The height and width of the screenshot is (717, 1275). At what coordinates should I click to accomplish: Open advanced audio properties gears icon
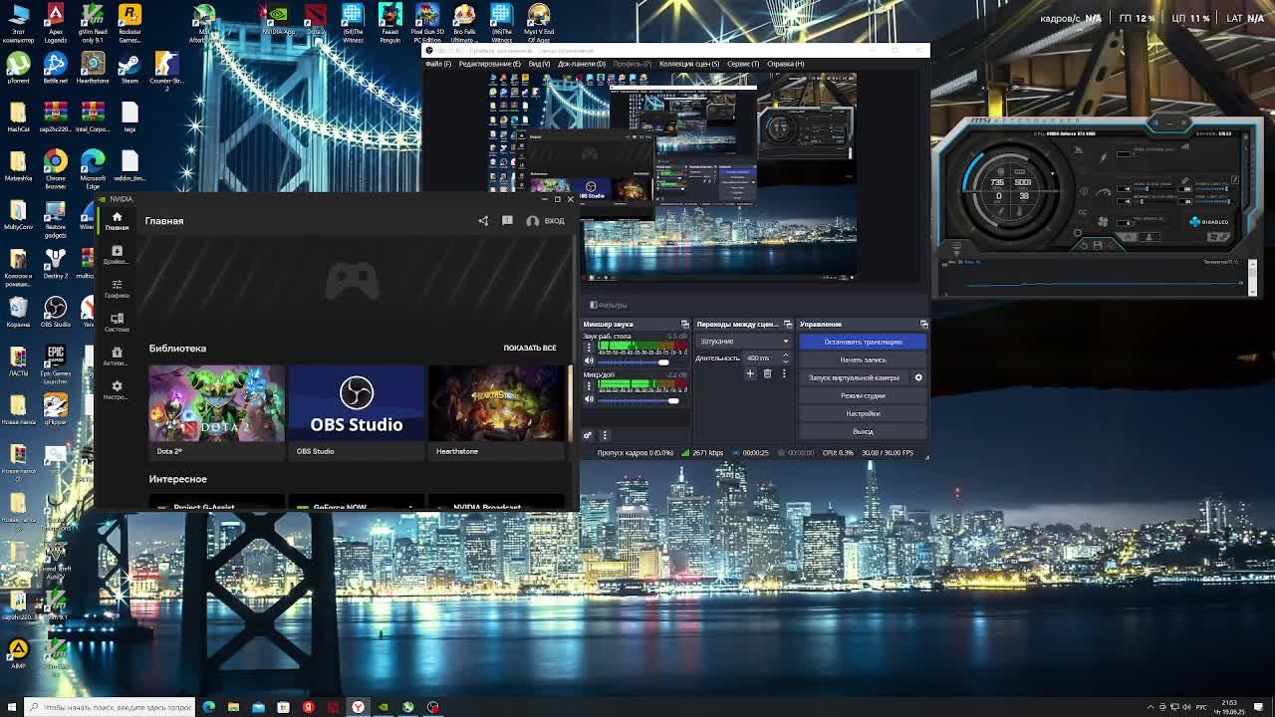click(588, 435)
